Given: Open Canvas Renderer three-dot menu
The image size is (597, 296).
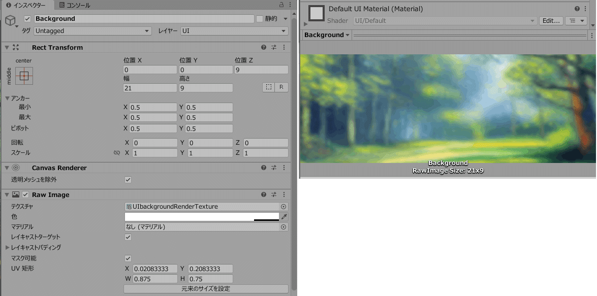Looking at the screenshot, I should click(x=284, y=168).
